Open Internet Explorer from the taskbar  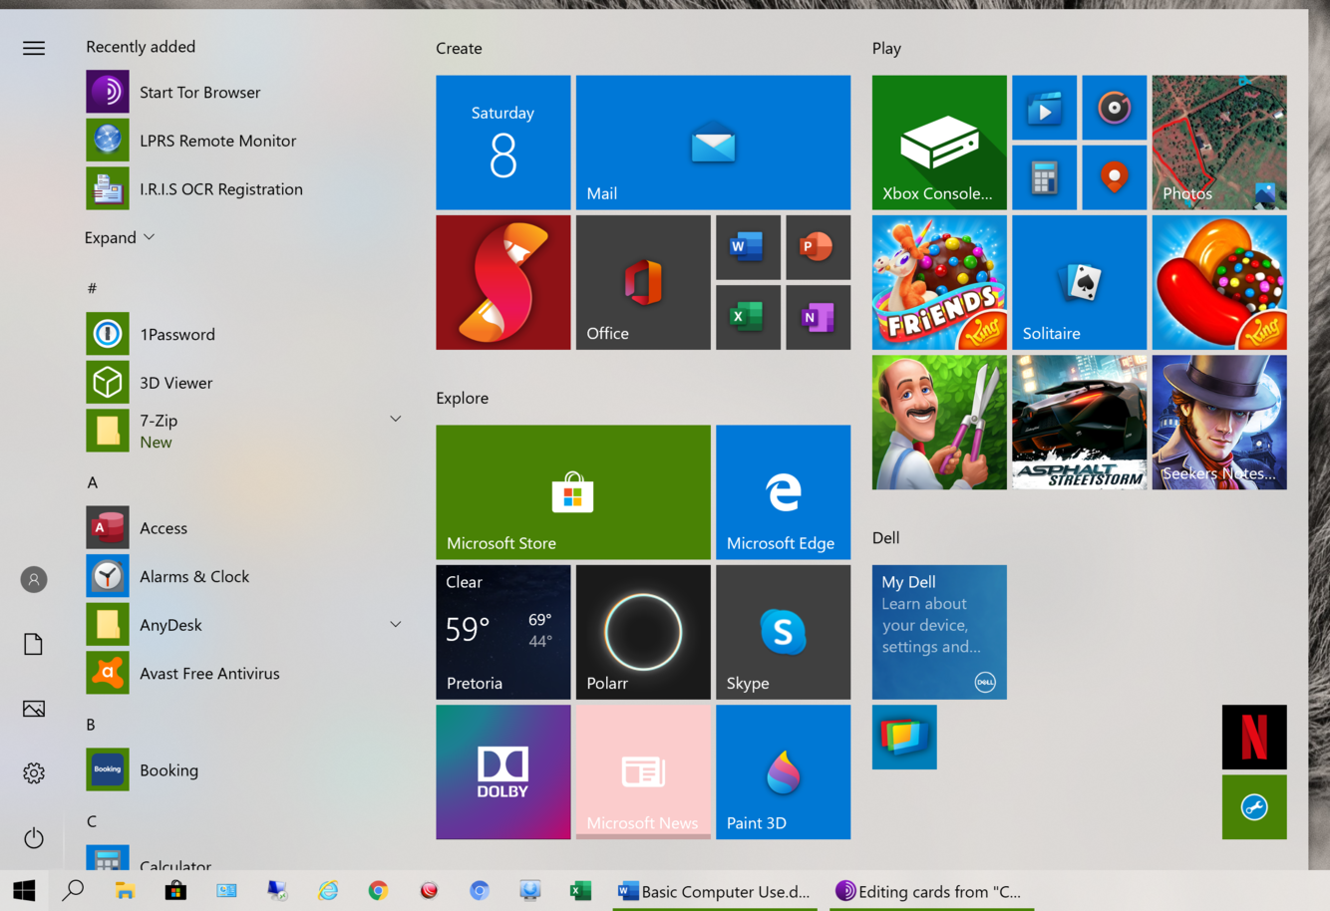click(328, 891)
